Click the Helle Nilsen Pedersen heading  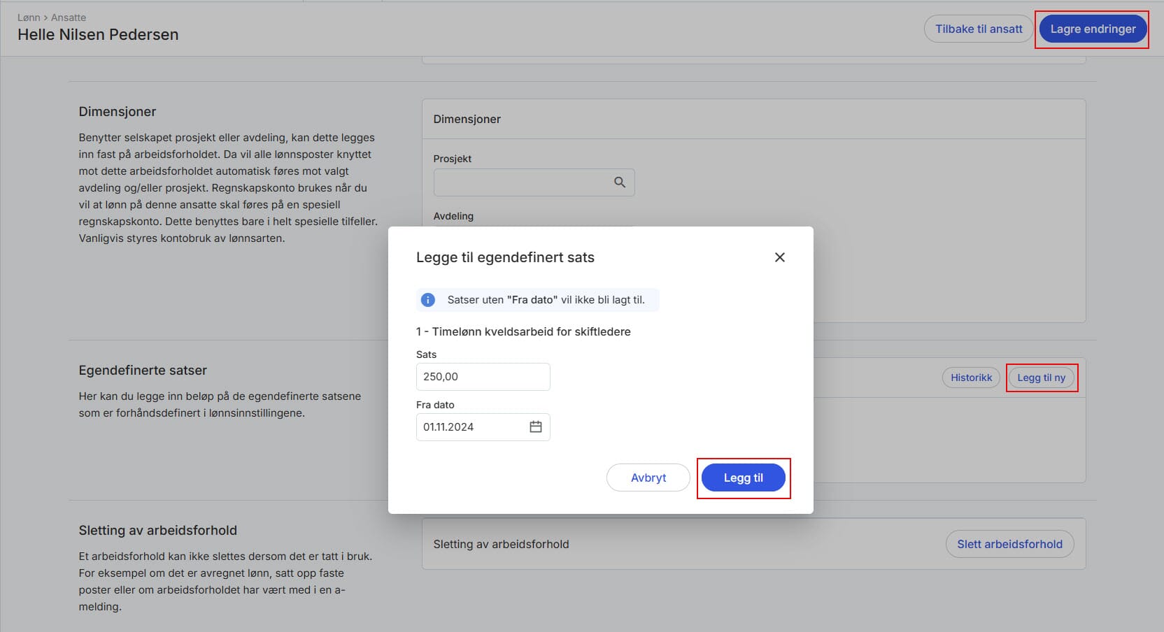coord(98,34)
